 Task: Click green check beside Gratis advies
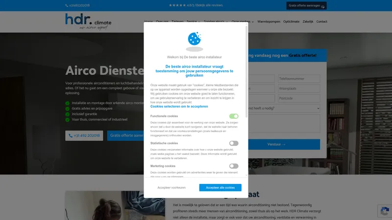click(67, 109)
